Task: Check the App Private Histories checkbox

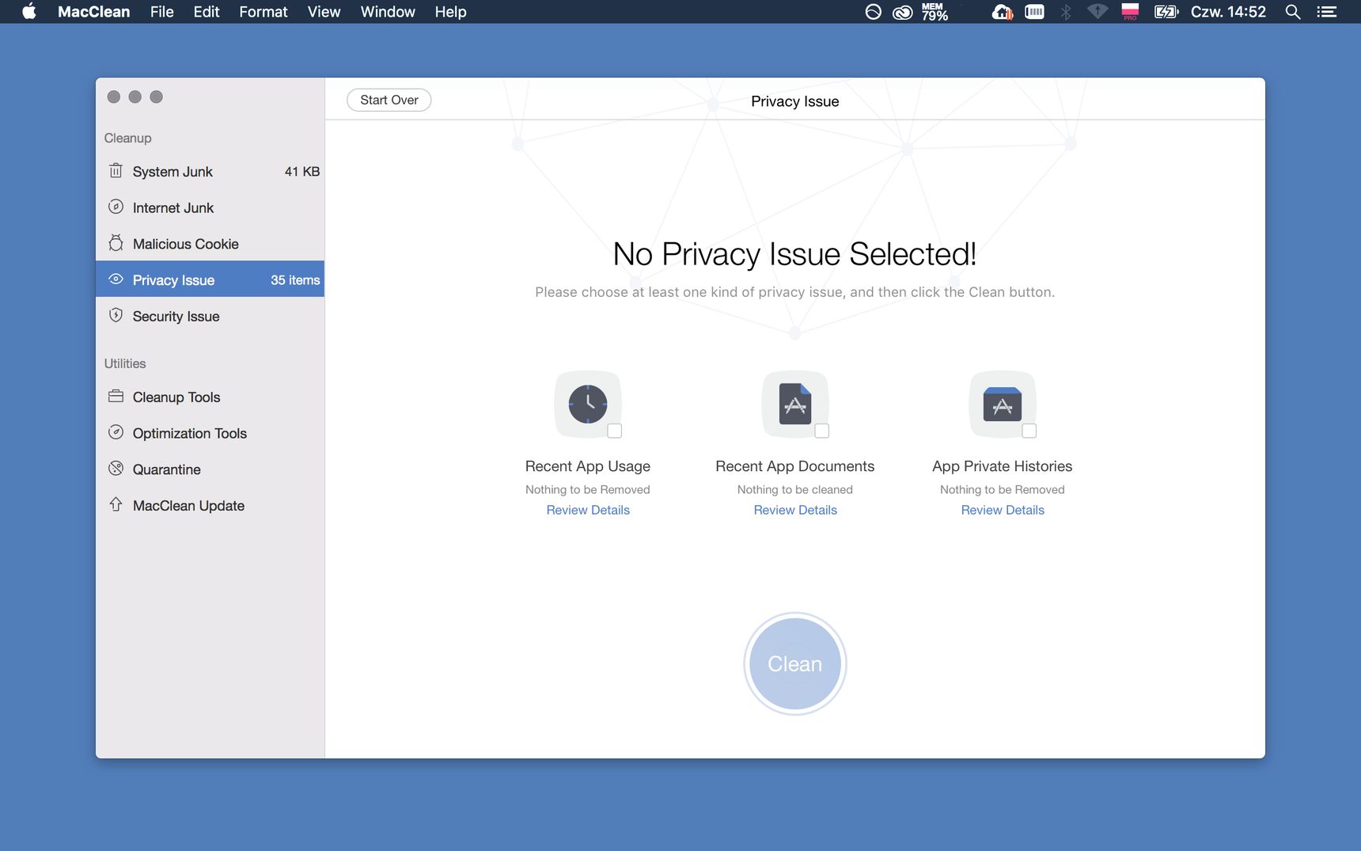Action: click(1029, 431)
